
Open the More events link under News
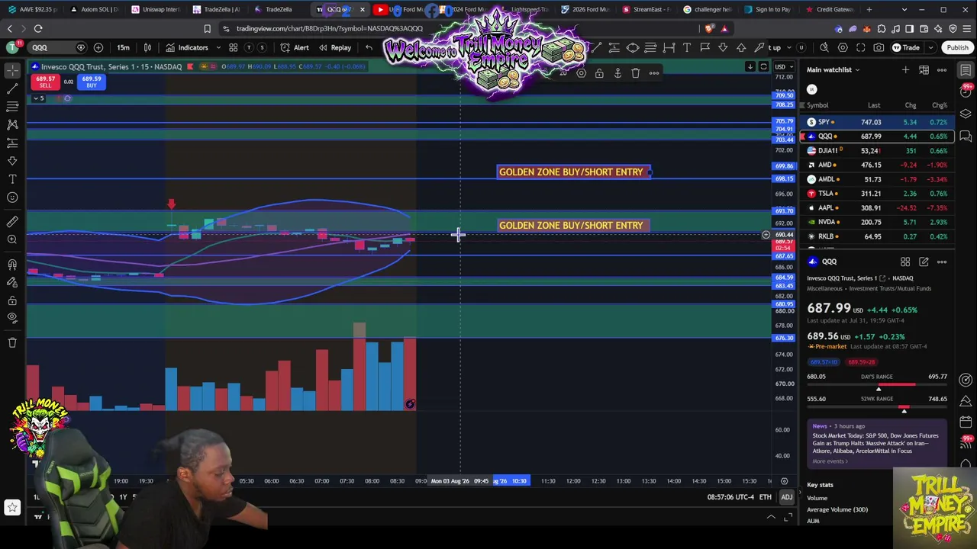click(829, 461)
